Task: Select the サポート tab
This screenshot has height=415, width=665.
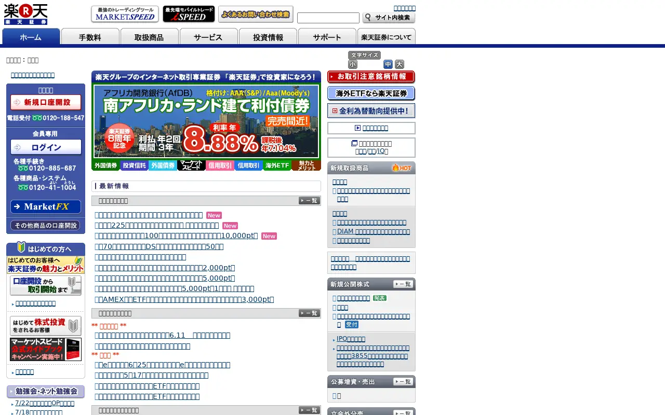Action: coord(327,37)
